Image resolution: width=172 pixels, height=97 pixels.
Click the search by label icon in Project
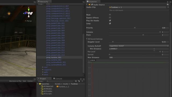pyautogui.click(x=79, y=81)
